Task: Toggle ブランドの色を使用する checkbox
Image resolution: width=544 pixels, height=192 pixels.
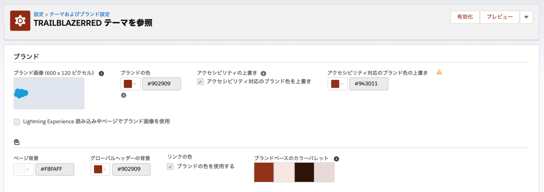Action: coord(170,167)
